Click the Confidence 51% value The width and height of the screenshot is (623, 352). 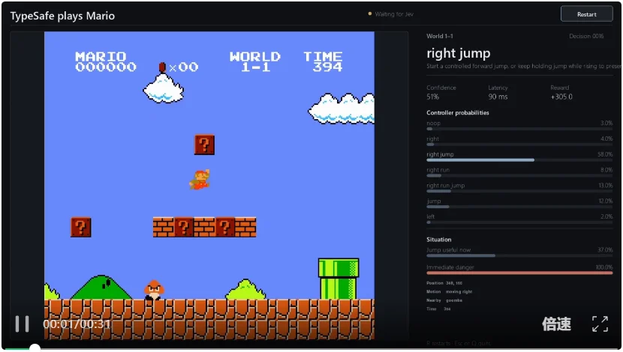click(432, 97)
